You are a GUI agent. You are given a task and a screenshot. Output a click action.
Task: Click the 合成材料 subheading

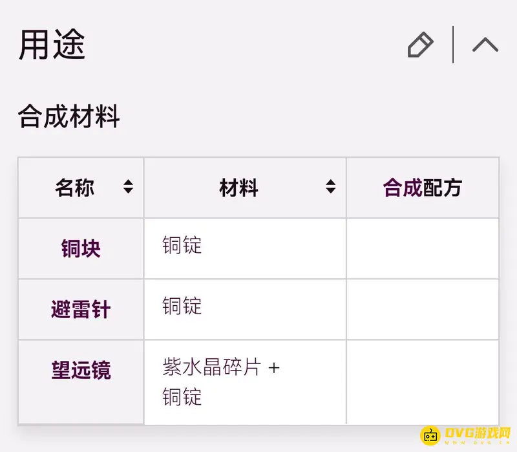[69, 118]
